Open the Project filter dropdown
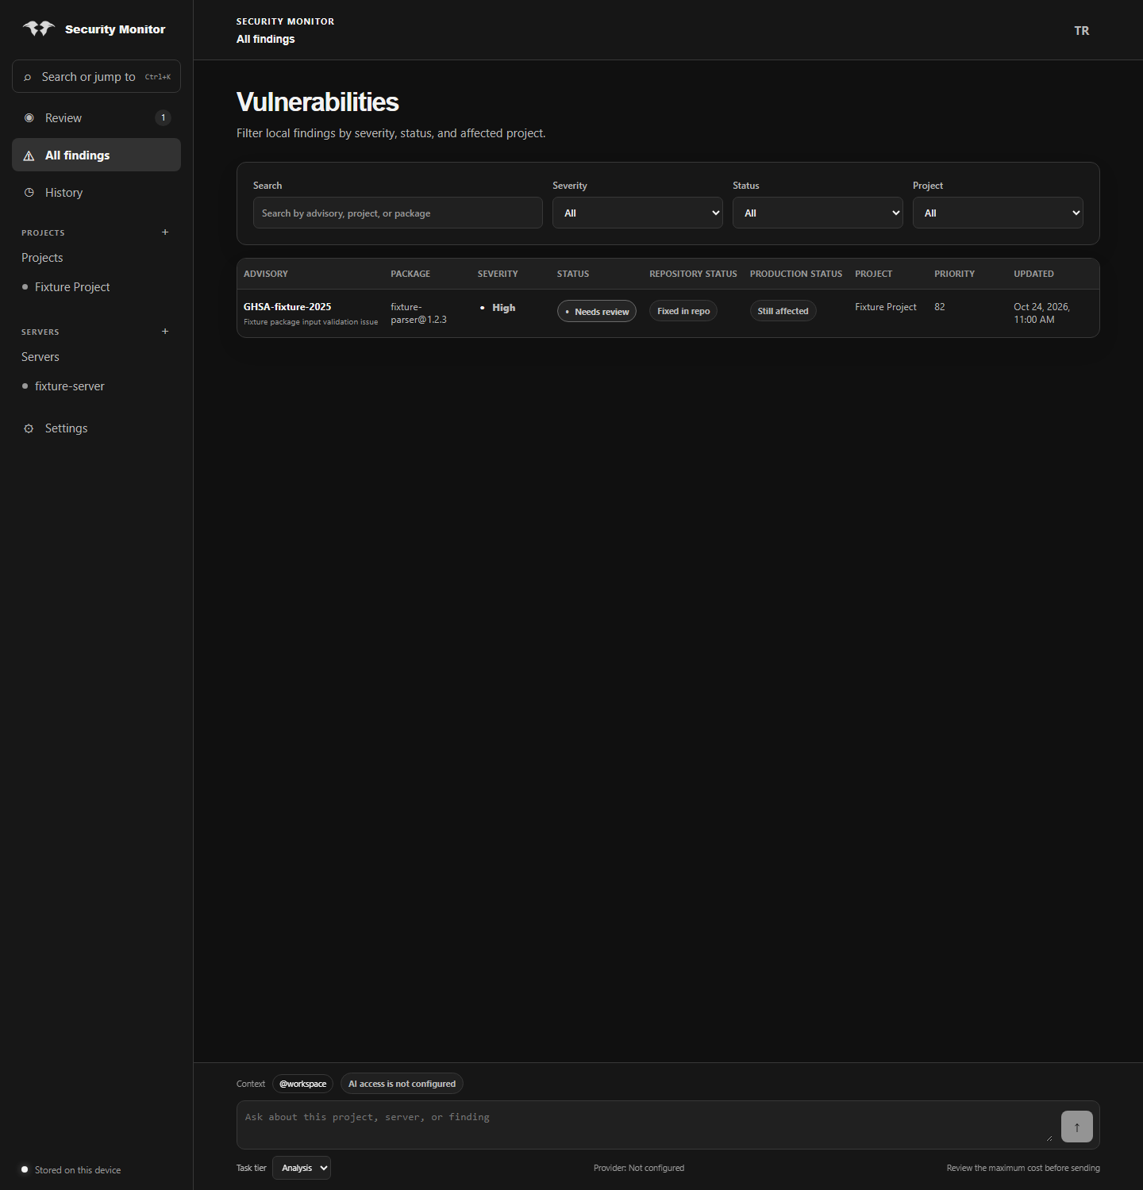Image resolution: width=1143 pixels, height=1190 pixels. pyautogui.click(x=998, y=213)
